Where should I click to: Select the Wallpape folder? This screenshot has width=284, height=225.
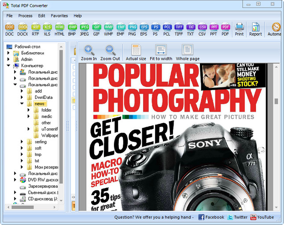click(x=49, y=135)
